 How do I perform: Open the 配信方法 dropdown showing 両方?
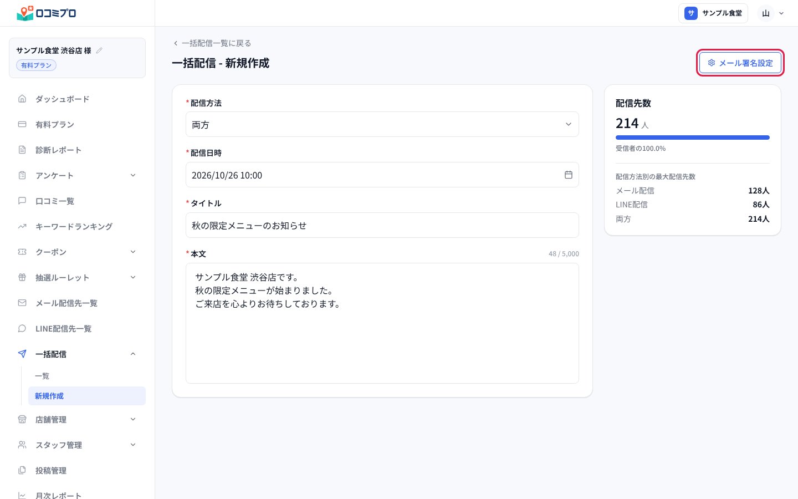pyautogui.click(x=382, y=125)
